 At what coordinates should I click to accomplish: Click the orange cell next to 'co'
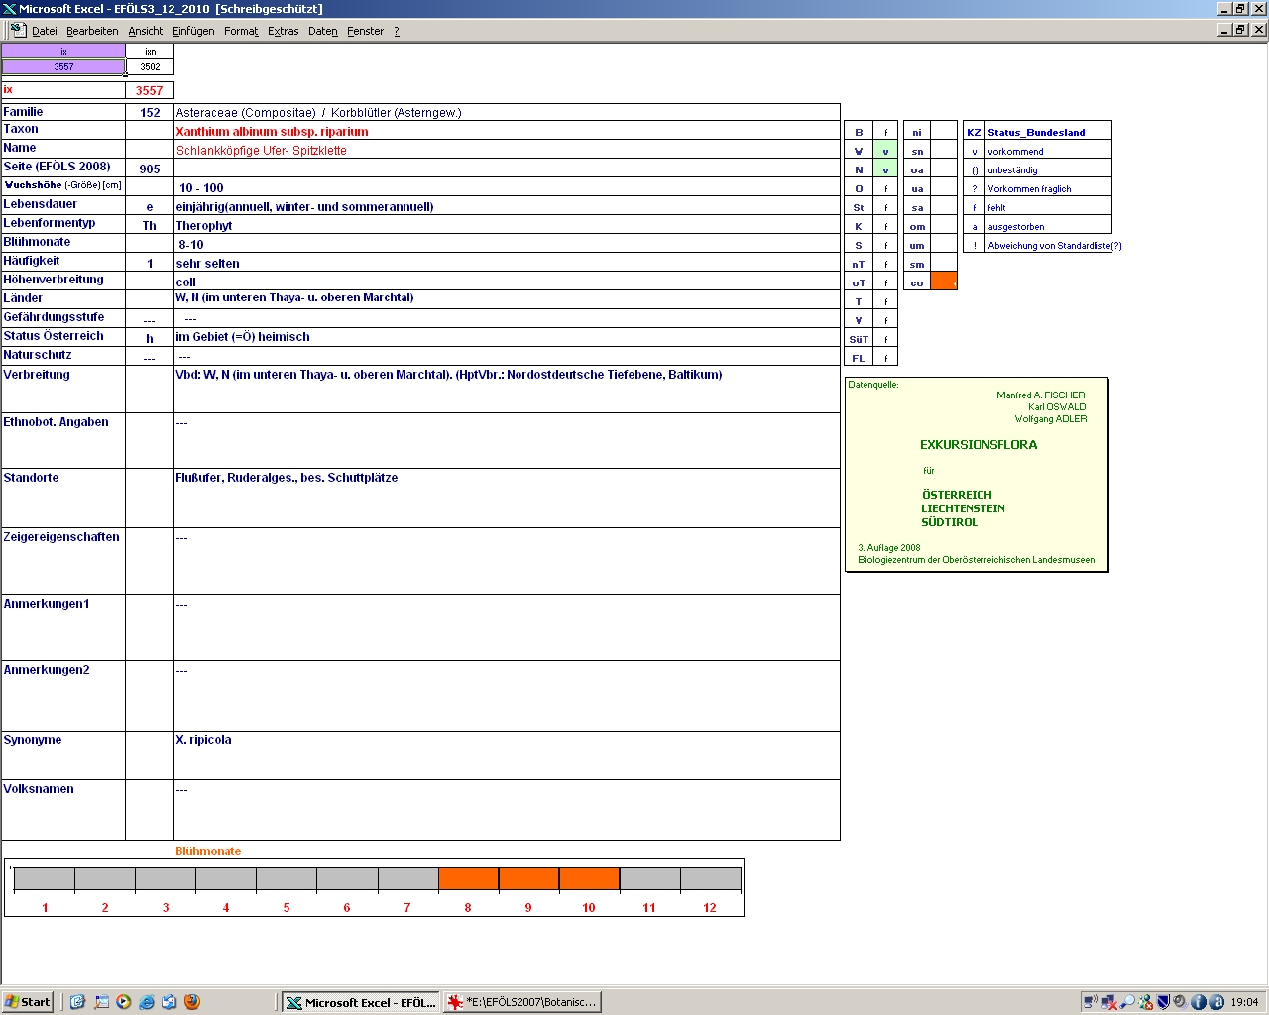click(x=944, y=282)
